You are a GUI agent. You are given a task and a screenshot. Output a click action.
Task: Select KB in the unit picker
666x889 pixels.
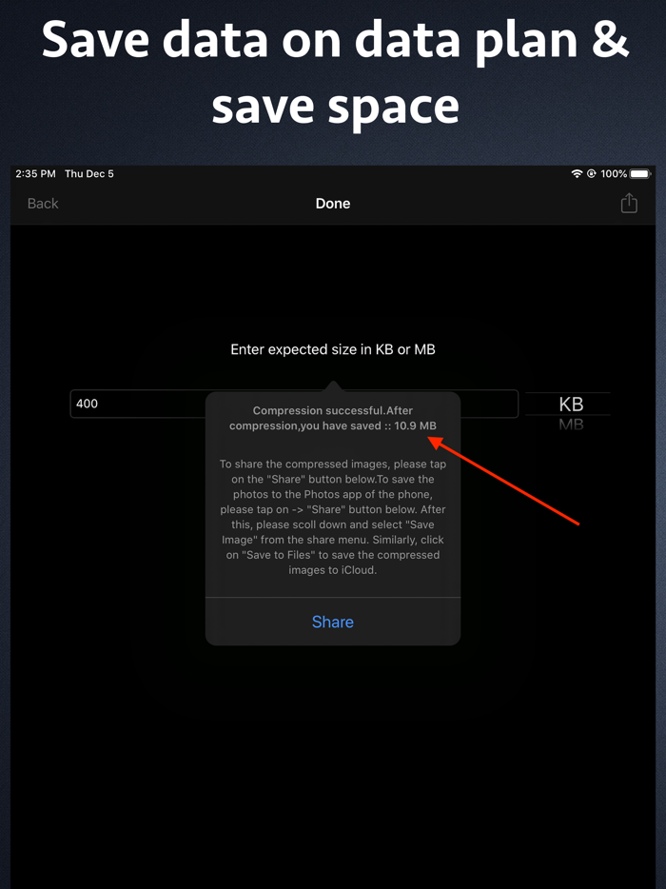pyautogui.click(x=571, y=404)
